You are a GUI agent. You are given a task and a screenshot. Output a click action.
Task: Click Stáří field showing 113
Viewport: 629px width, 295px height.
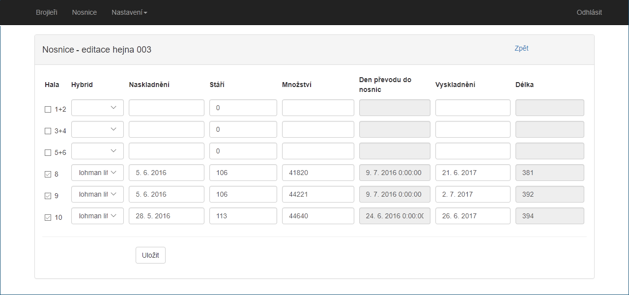[x=243, y=216]
